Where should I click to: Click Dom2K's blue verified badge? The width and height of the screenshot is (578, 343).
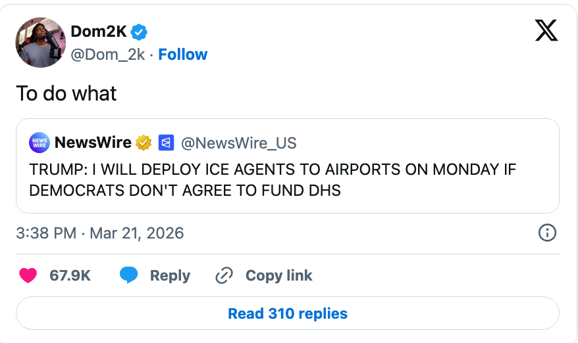(x=139, y=31)
